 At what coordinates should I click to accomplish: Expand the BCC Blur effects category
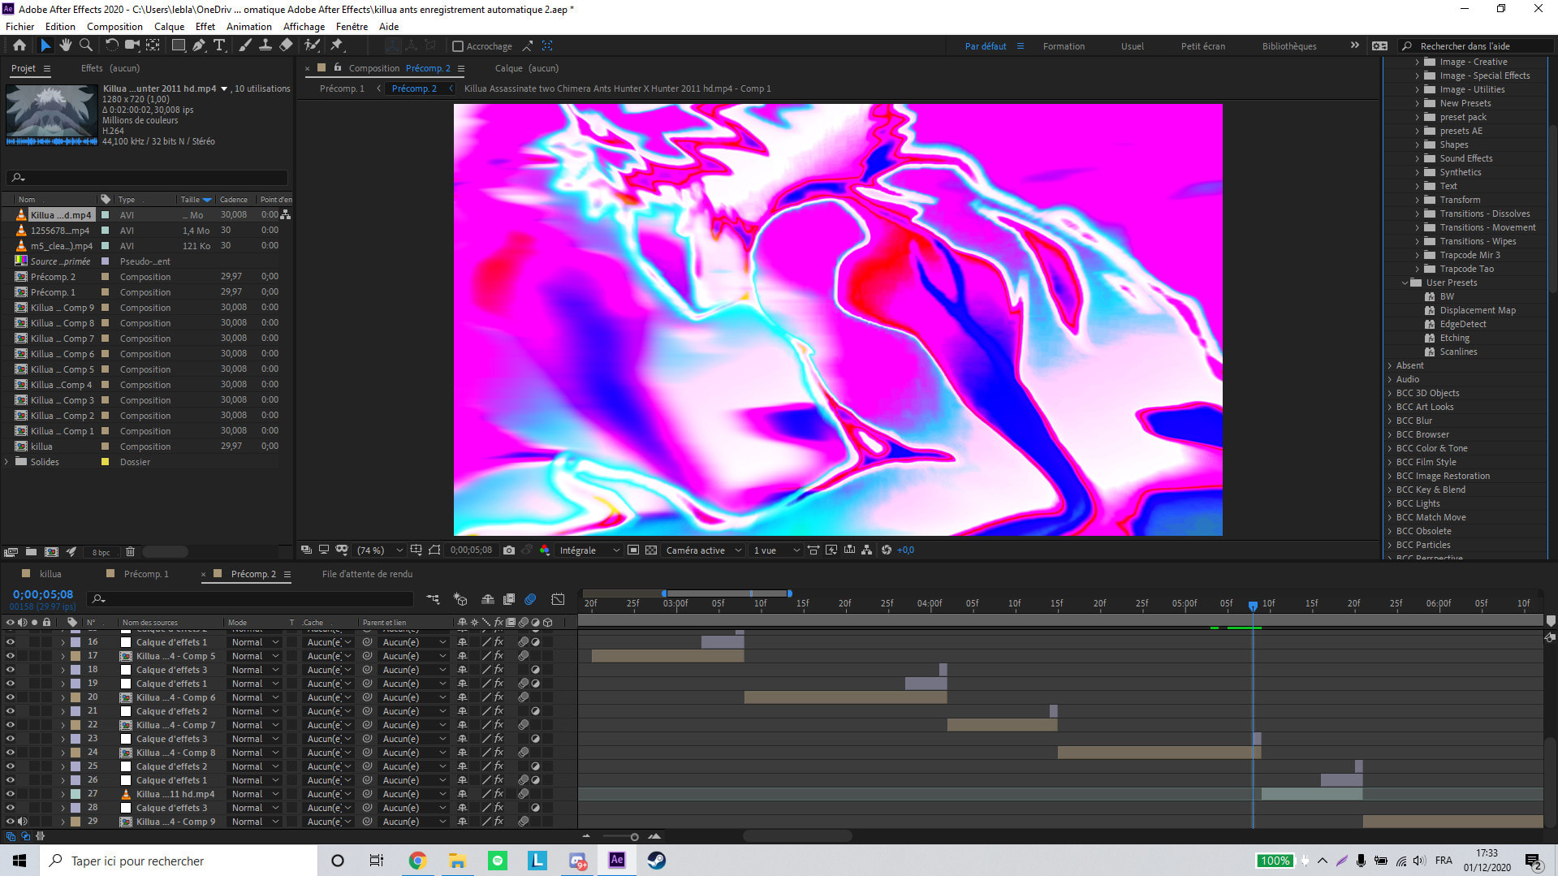(x=1390, y=421)
